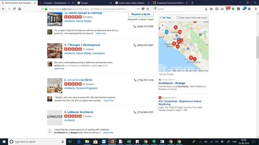Screen dimensions: 259x145
Task: Go back using browser back arrow
Action: click(x=4, y=9)
